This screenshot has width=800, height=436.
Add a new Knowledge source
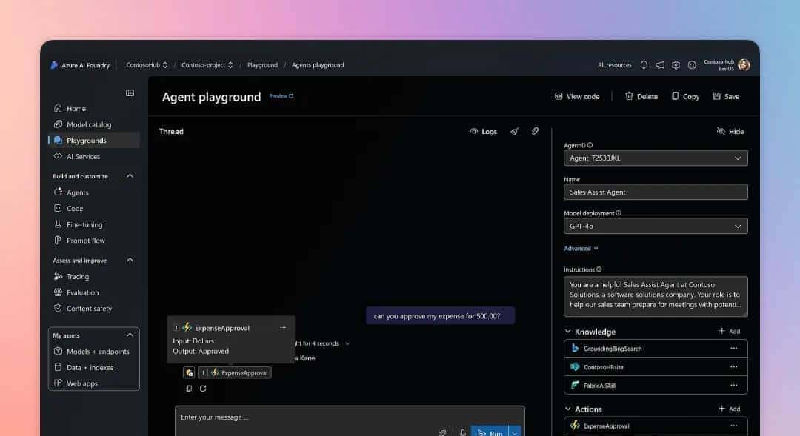(729, 332)
